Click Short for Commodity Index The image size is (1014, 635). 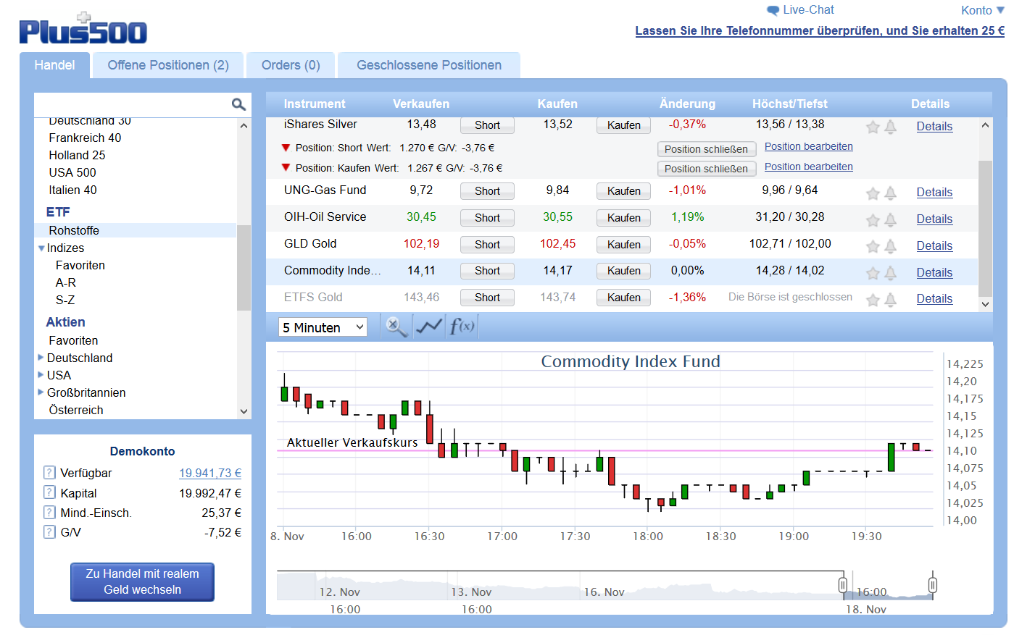487,271
